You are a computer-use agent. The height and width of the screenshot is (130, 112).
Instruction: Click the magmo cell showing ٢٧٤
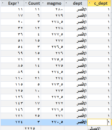pos(52,78)
